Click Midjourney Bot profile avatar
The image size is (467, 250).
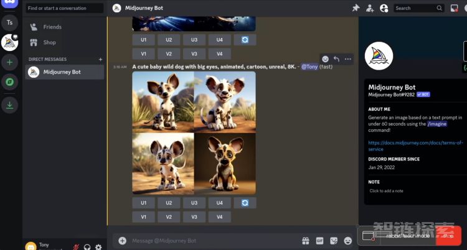point(379,56)
